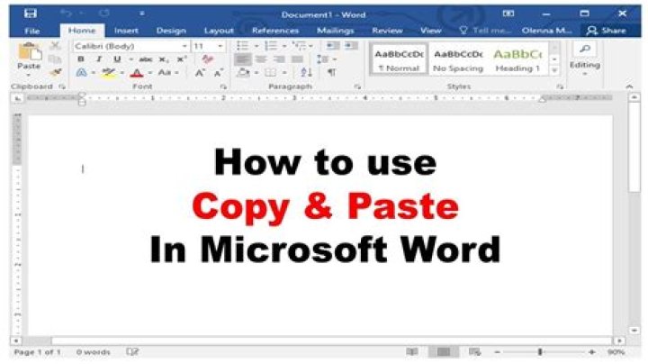648x364 pixels.
Task: Apply red font color
Action: [x=137, y=73]
